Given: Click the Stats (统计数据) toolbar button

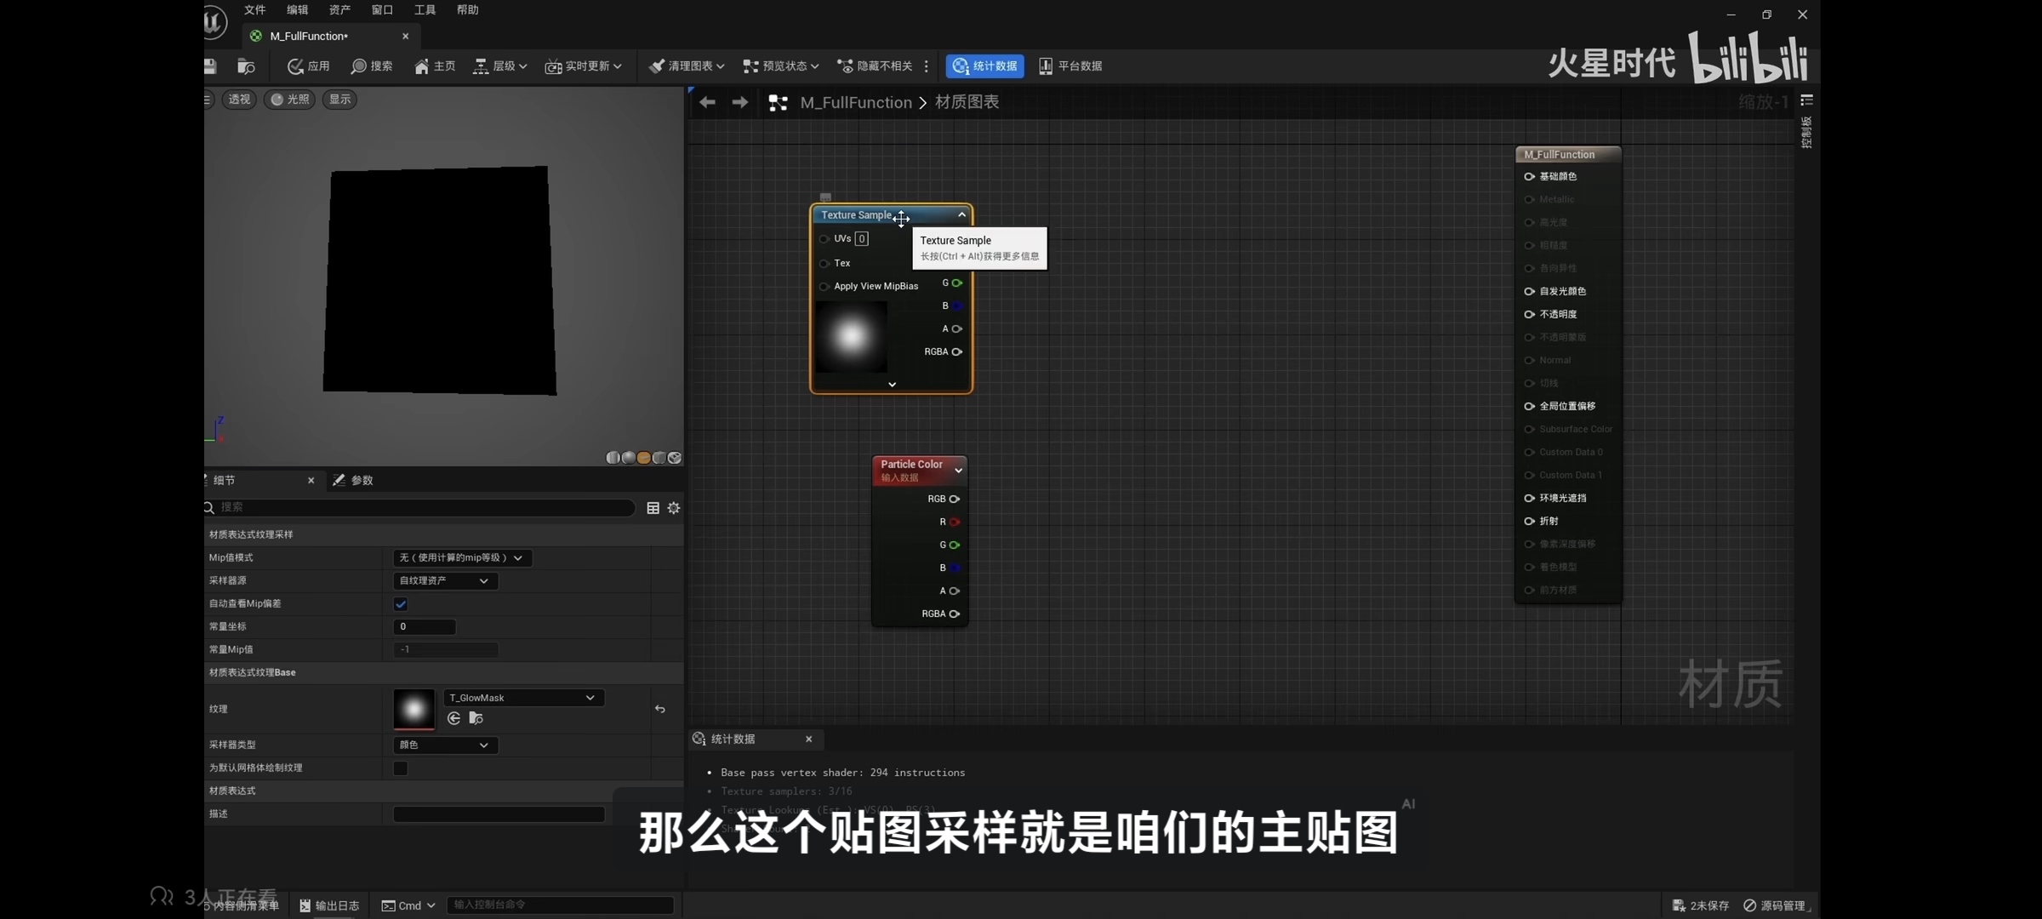Looking at the screenshot, I should (984, 66).
